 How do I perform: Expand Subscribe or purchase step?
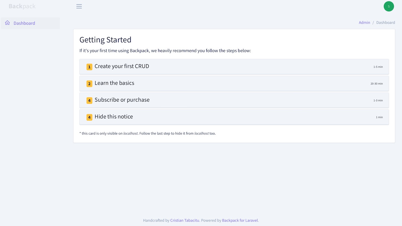[234, 100]
